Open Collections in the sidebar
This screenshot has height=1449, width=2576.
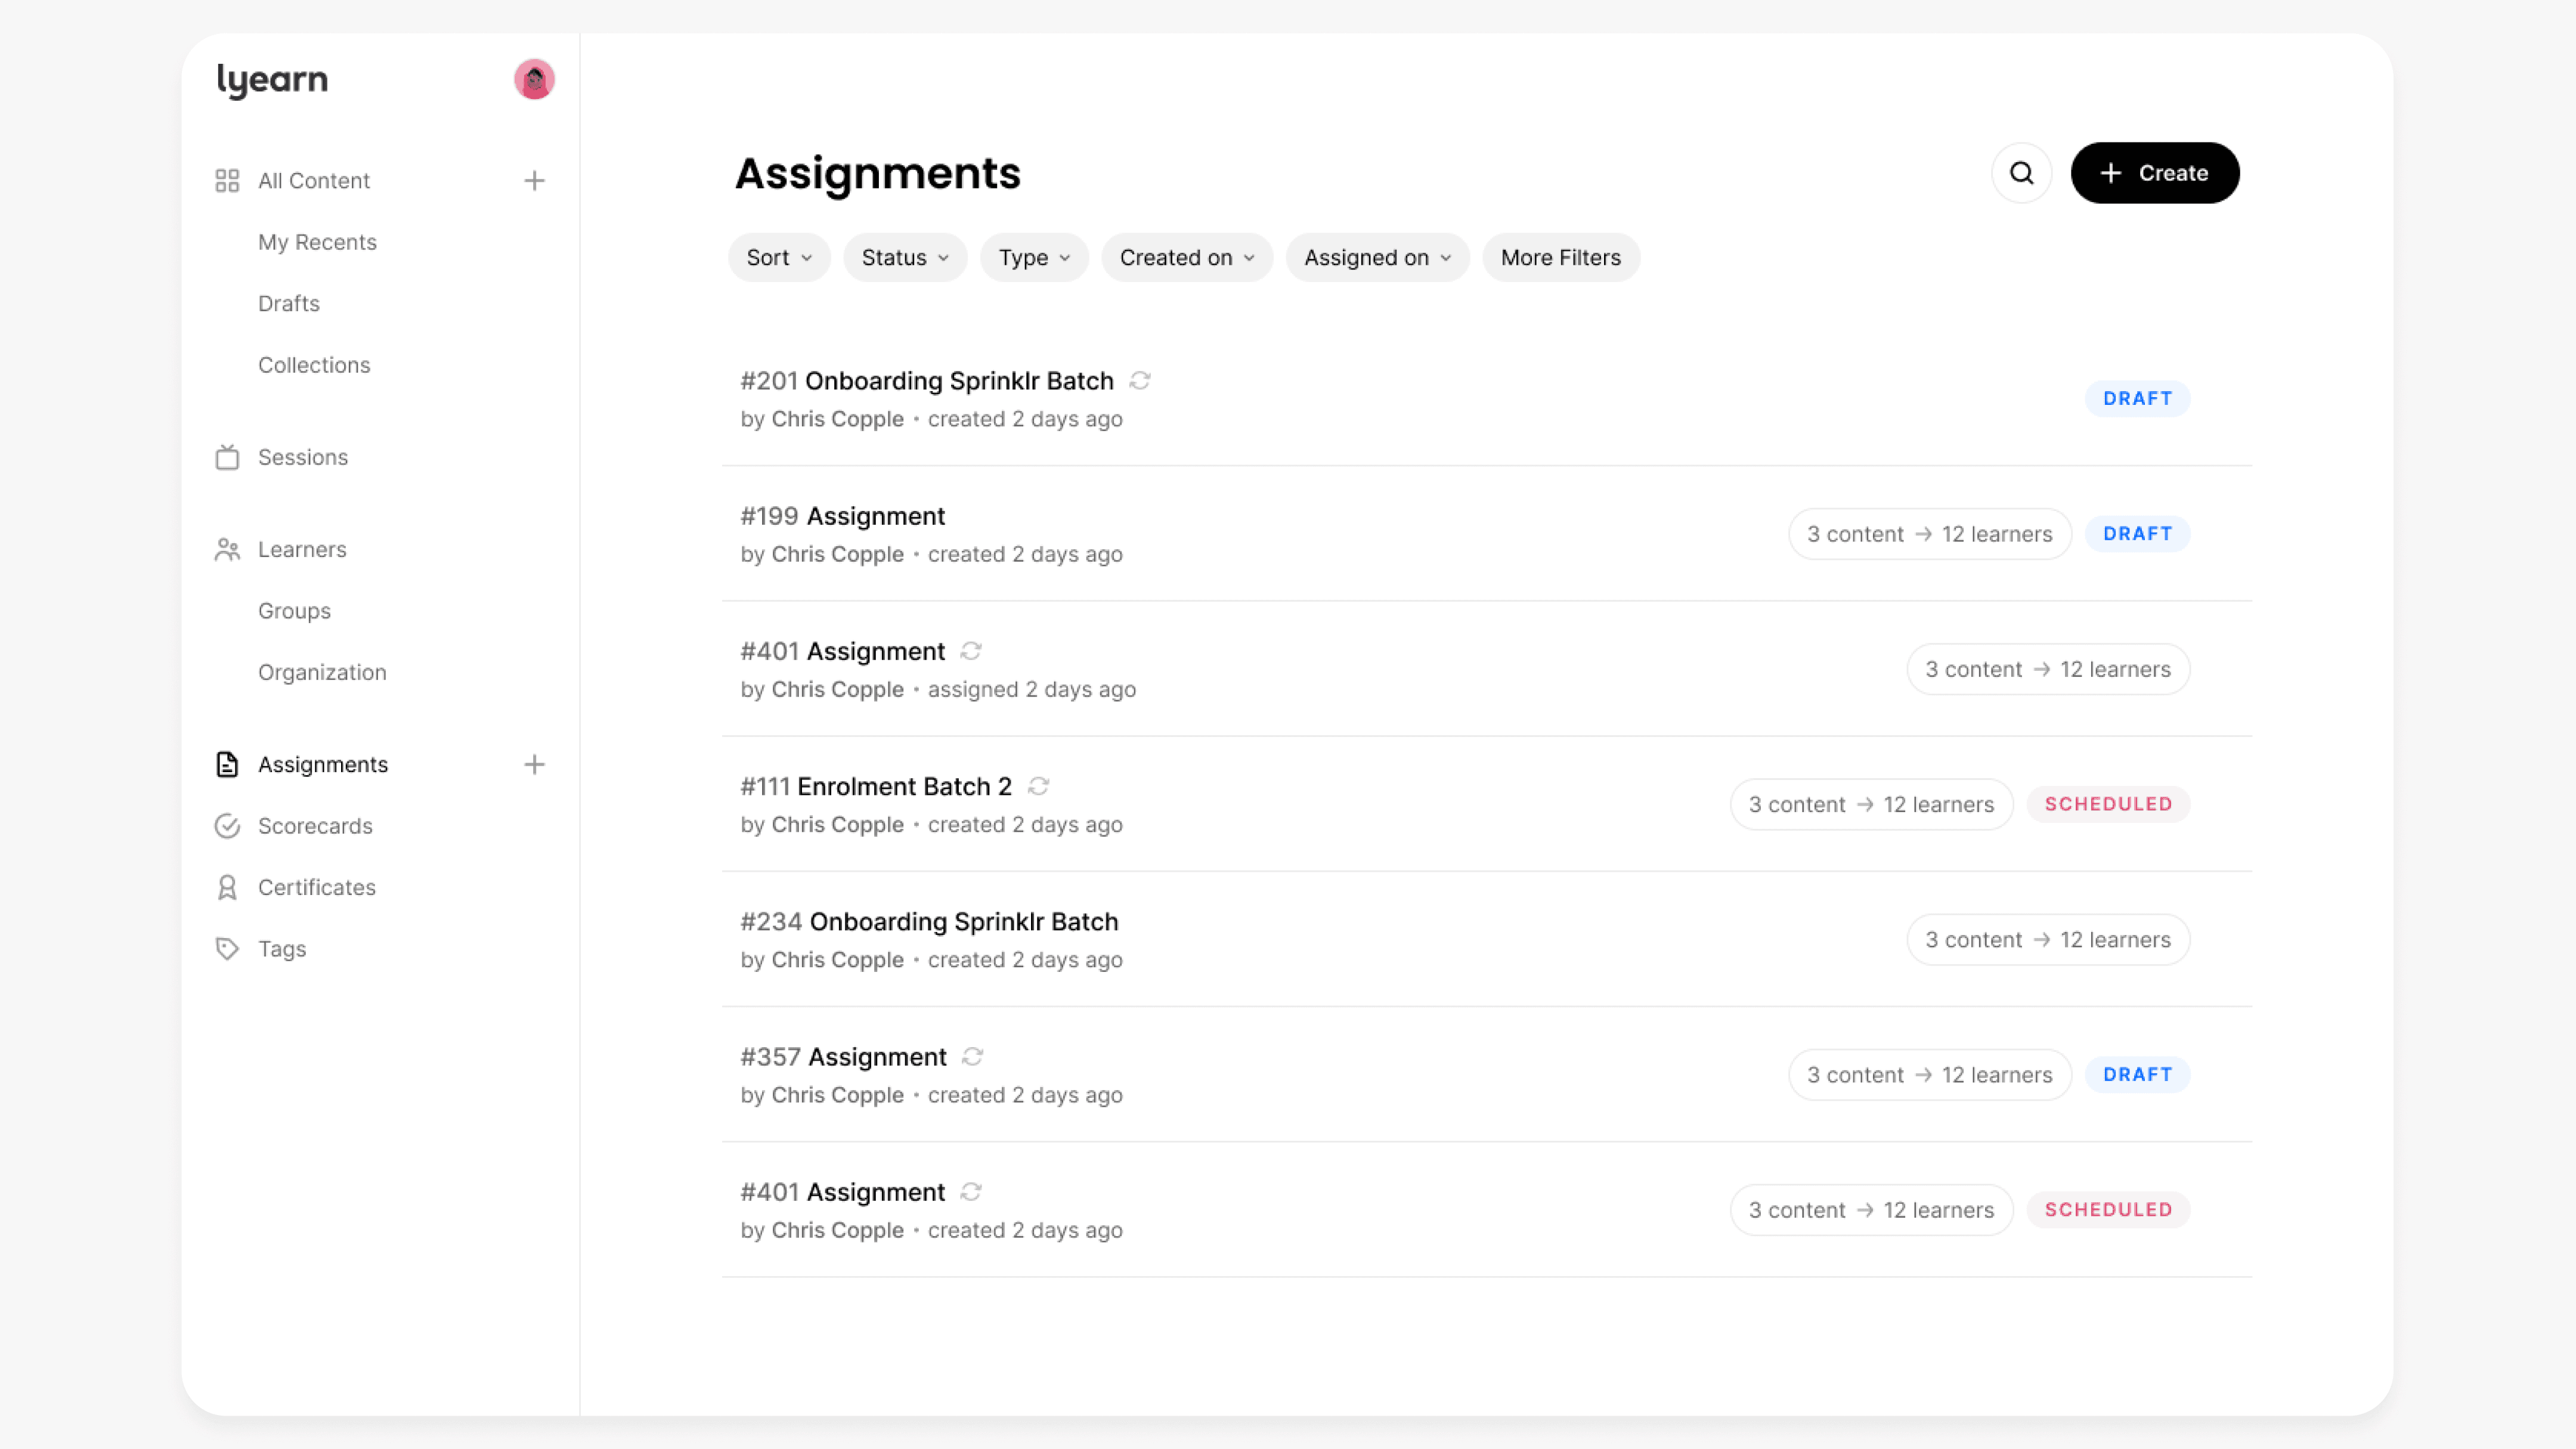point(313,365)
